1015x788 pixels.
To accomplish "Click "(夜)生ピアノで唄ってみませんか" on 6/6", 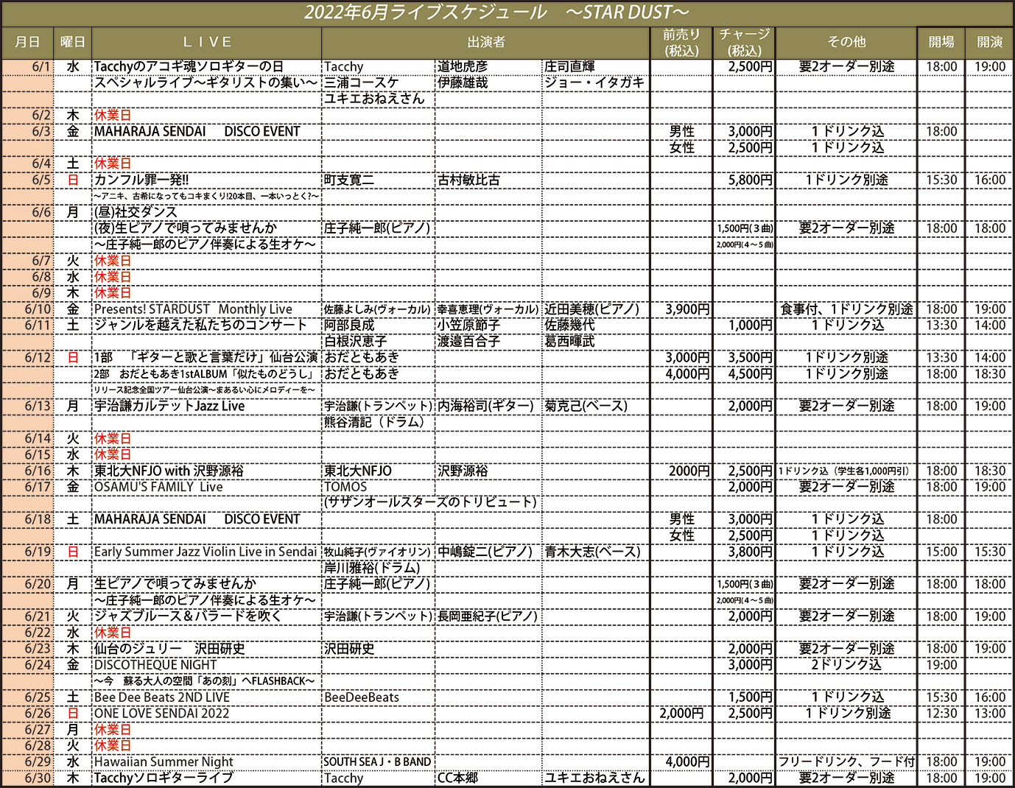I will (186, 228).
